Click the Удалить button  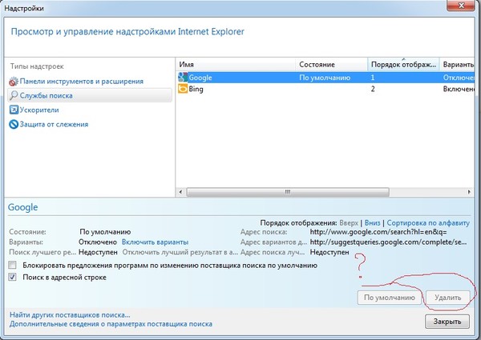(x=448, y=298)
